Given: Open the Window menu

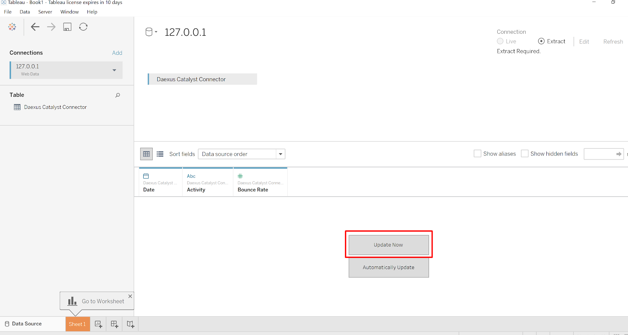Looking at the screenshot, I should 69,12.
